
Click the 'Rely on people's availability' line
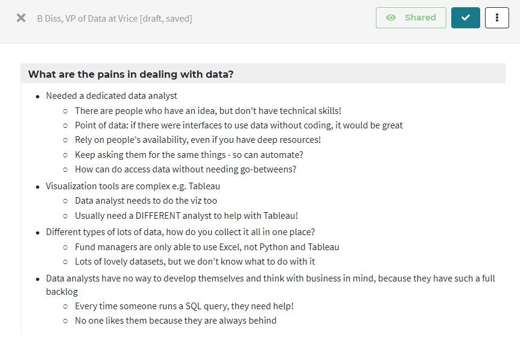point(198,140)
